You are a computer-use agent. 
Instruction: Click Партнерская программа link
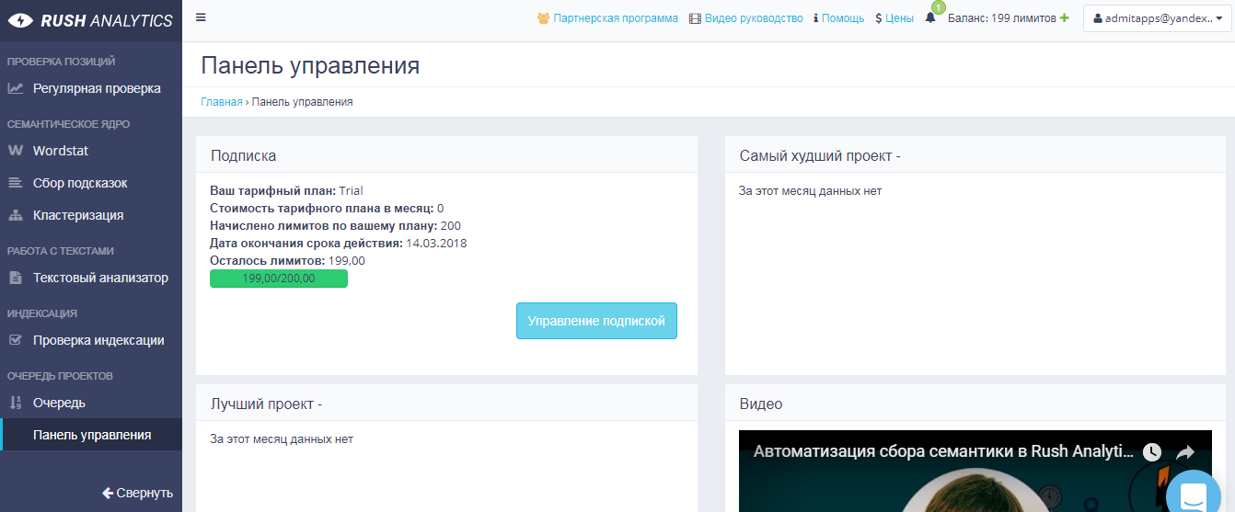tap(616, 17)
